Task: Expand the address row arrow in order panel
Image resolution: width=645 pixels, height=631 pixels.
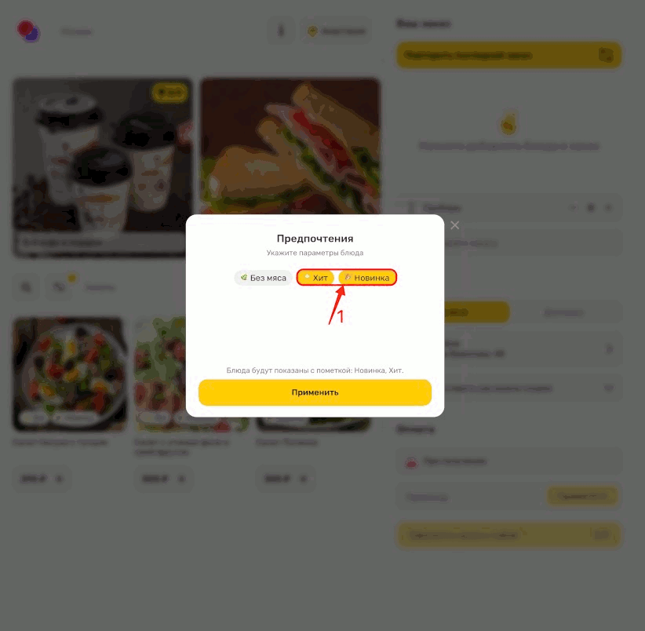Action: [609, 348]
